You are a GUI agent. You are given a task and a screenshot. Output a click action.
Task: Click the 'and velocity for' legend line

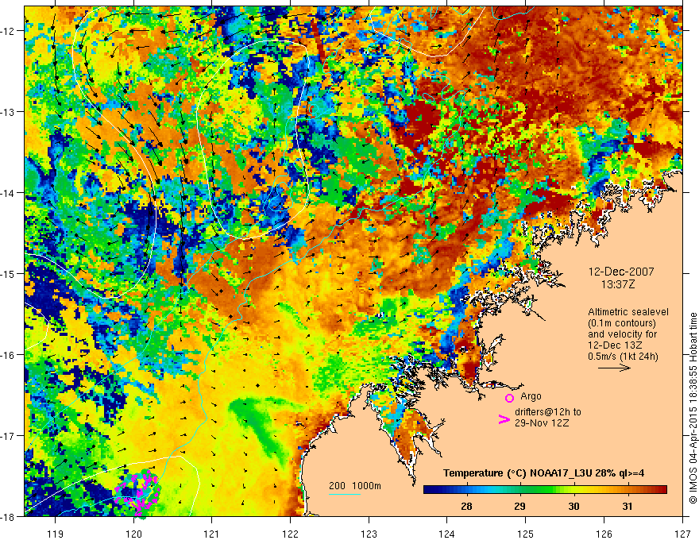[x=622, y=334]
